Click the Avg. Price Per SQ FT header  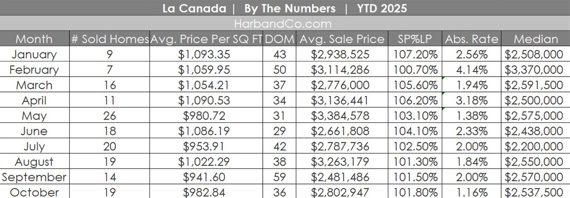tap(206, 39)
